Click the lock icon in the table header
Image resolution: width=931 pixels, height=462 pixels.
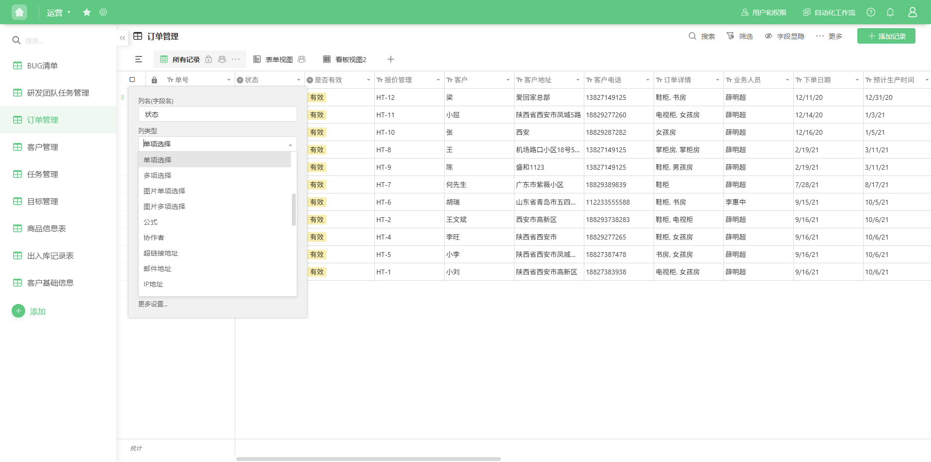[x=154, y=80]
